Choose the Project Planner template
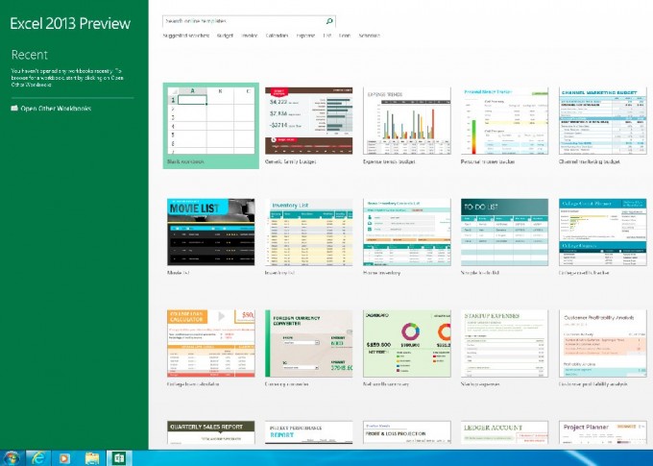The height and width of the screenshot is (466, 653). (603, 432)
